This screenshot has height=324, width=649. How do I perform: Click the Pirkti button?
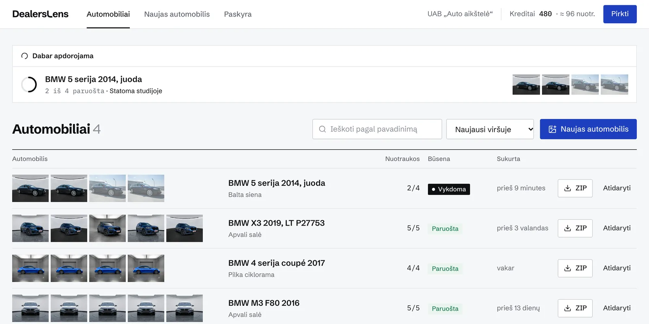point(620,14)
